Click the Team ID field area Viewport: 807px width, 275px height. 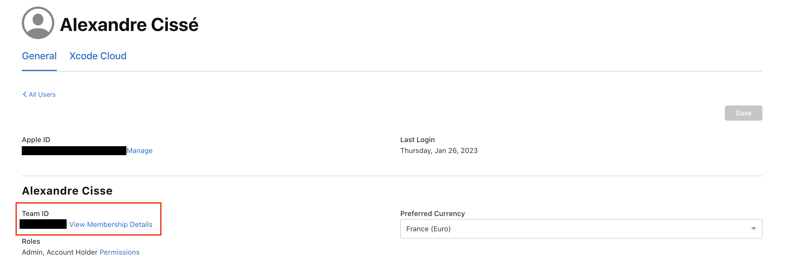tap(43, 224)
